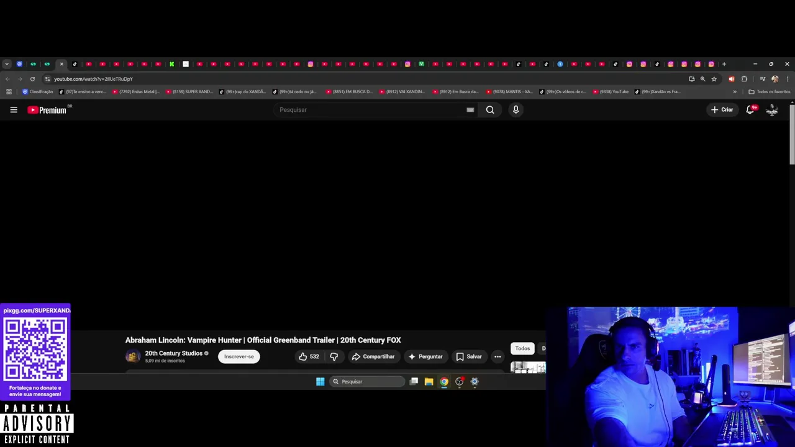
Task: Open the settings gear taskbar icon
Action: pyautogui.click(x=475, y=382)
